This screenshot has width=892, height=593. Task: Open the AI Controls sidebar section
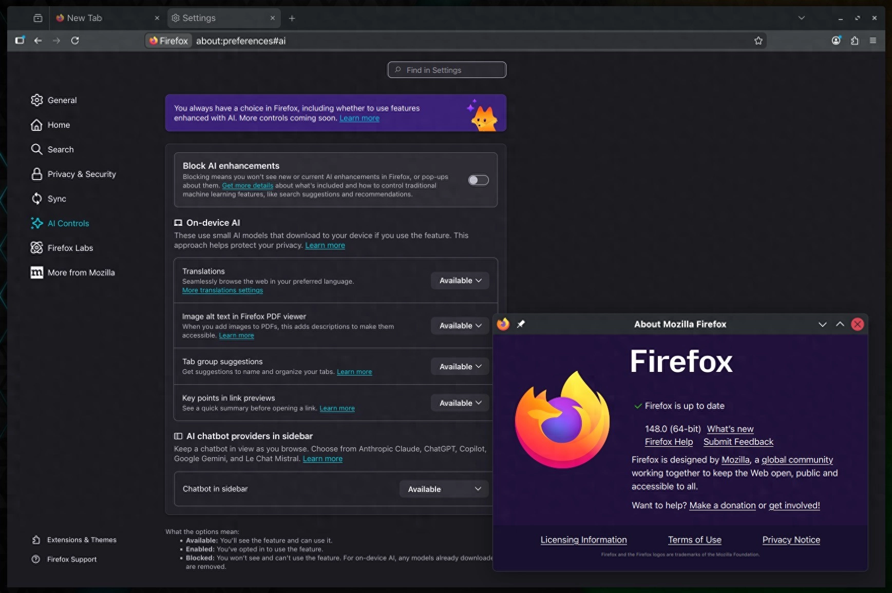point(67,223)
